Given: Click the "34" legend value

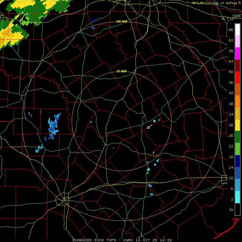Looking at the screenshot, I should [231, 114].
